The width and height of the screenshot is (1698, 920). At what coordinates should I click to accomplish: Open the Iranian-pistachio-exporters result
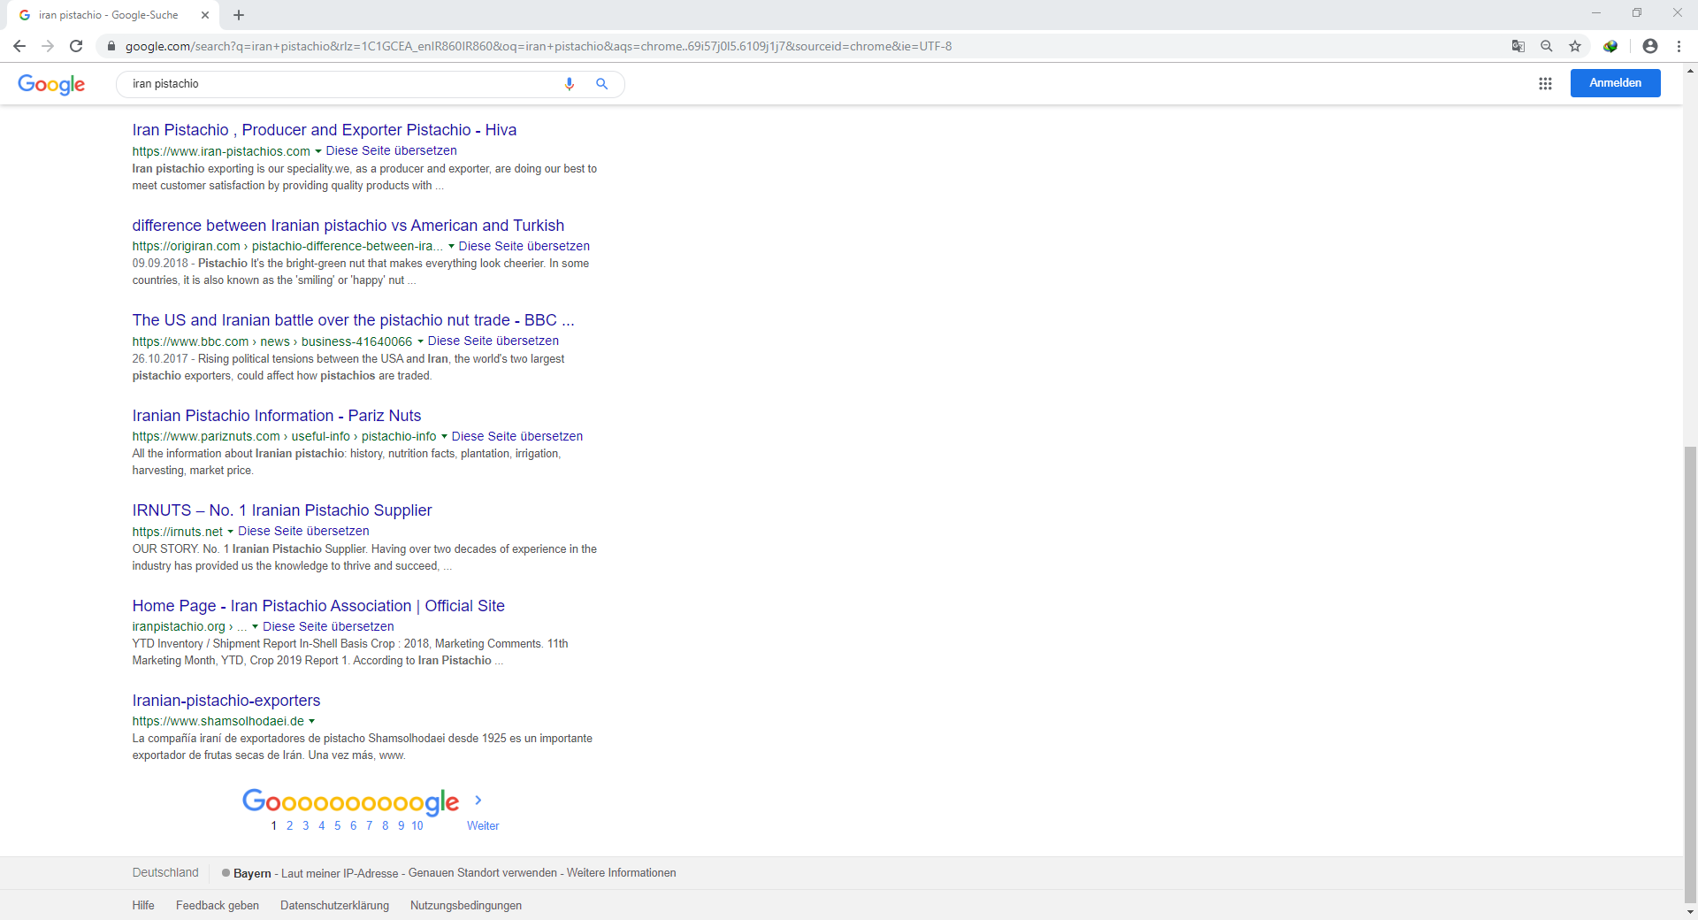(226, 701)
